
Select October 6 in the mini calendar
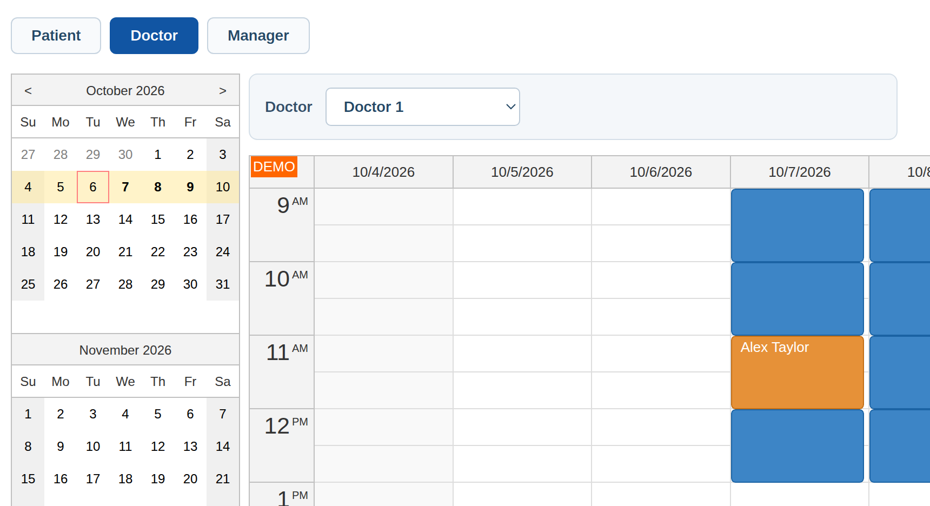pyautogui.click(x=93, y=187)
